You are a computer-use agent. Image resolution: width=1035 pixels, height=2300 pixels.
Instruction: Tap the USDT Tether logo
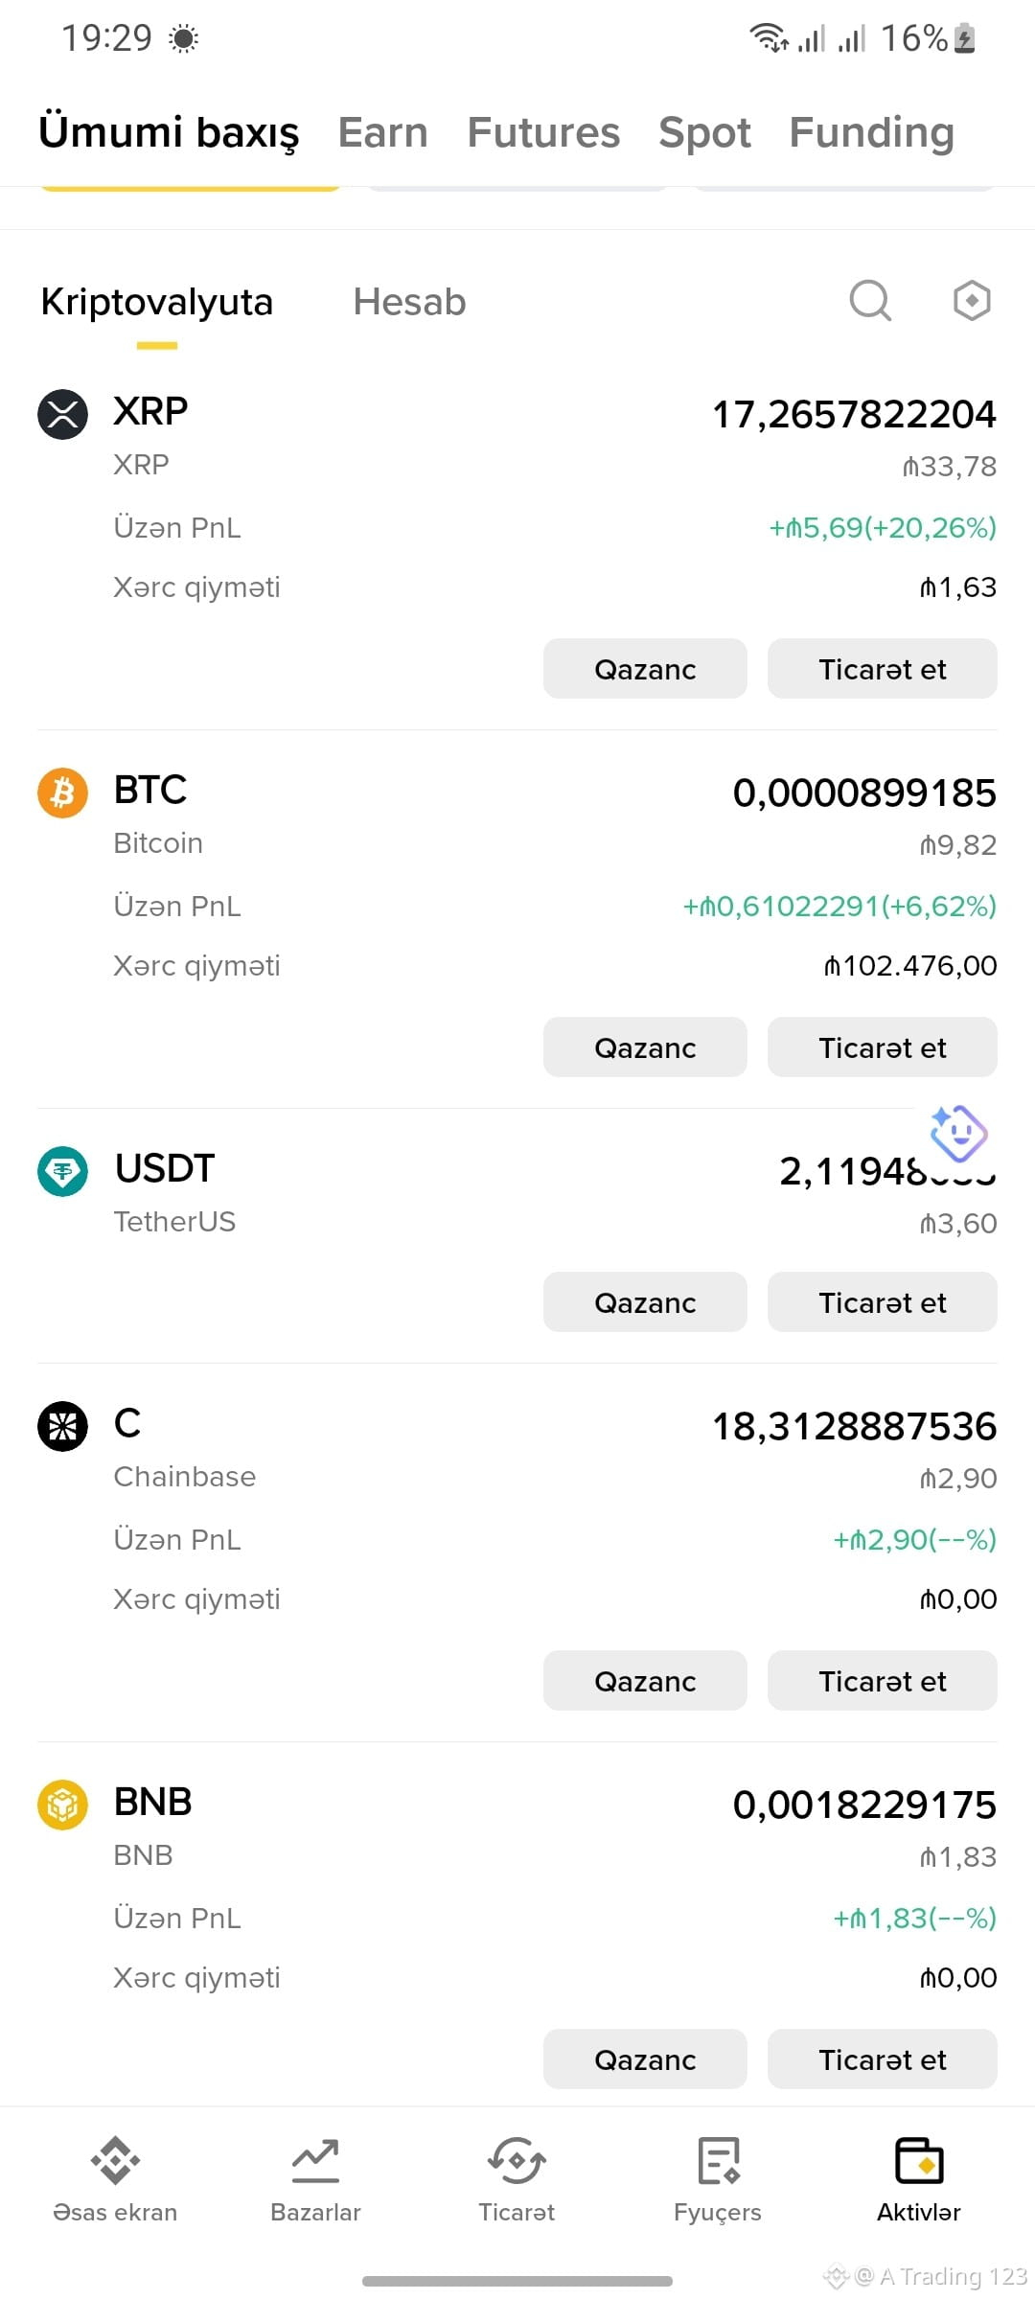click(x=62, y=1171)
